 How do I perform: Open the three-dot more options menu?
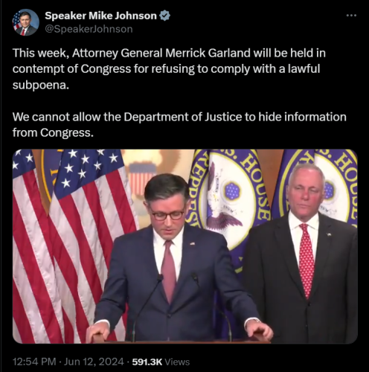point(351,16)
